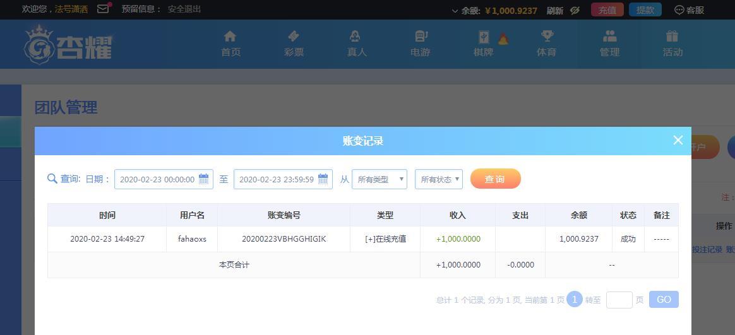Select the 1,000.9237 balance cell

[579, 239]
